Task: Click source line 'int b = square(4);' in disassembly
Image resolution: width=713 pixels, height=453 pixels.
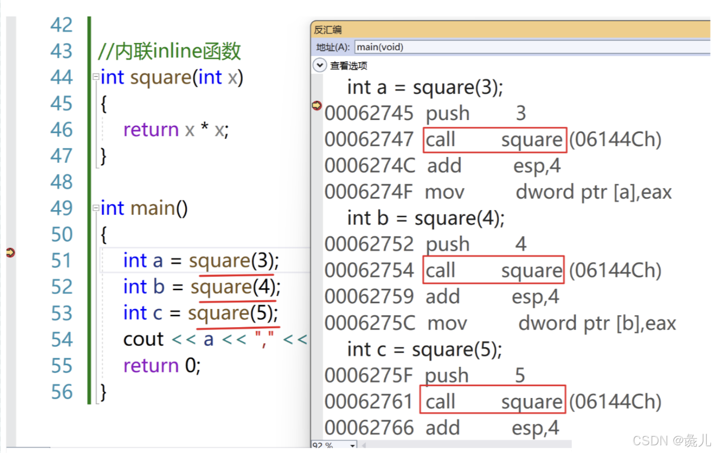Action: 426,218
